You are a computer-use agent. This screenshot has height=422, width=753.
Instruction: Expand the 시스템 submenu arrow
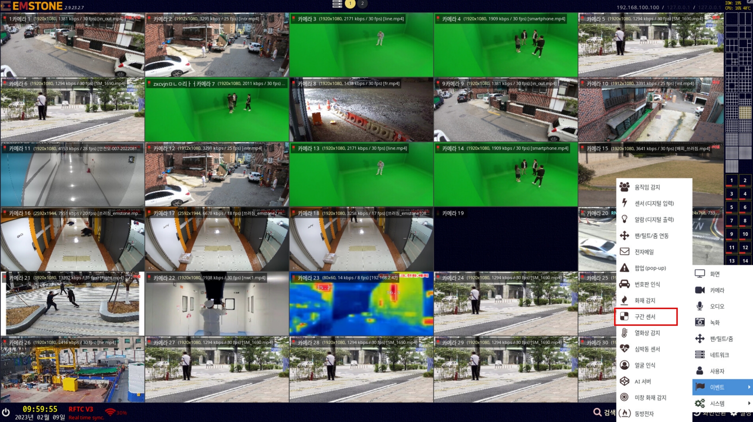click(748, 403)
